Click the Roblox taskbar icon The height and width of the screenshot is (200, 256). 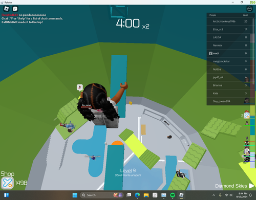[181, 195]
